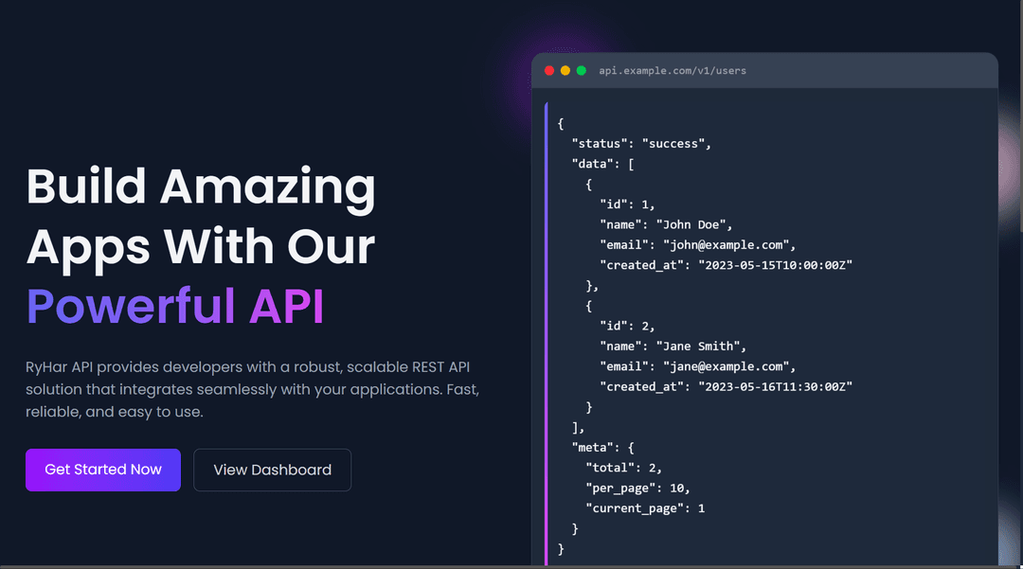Click the Build Amazing heading line

coord(201,186)
